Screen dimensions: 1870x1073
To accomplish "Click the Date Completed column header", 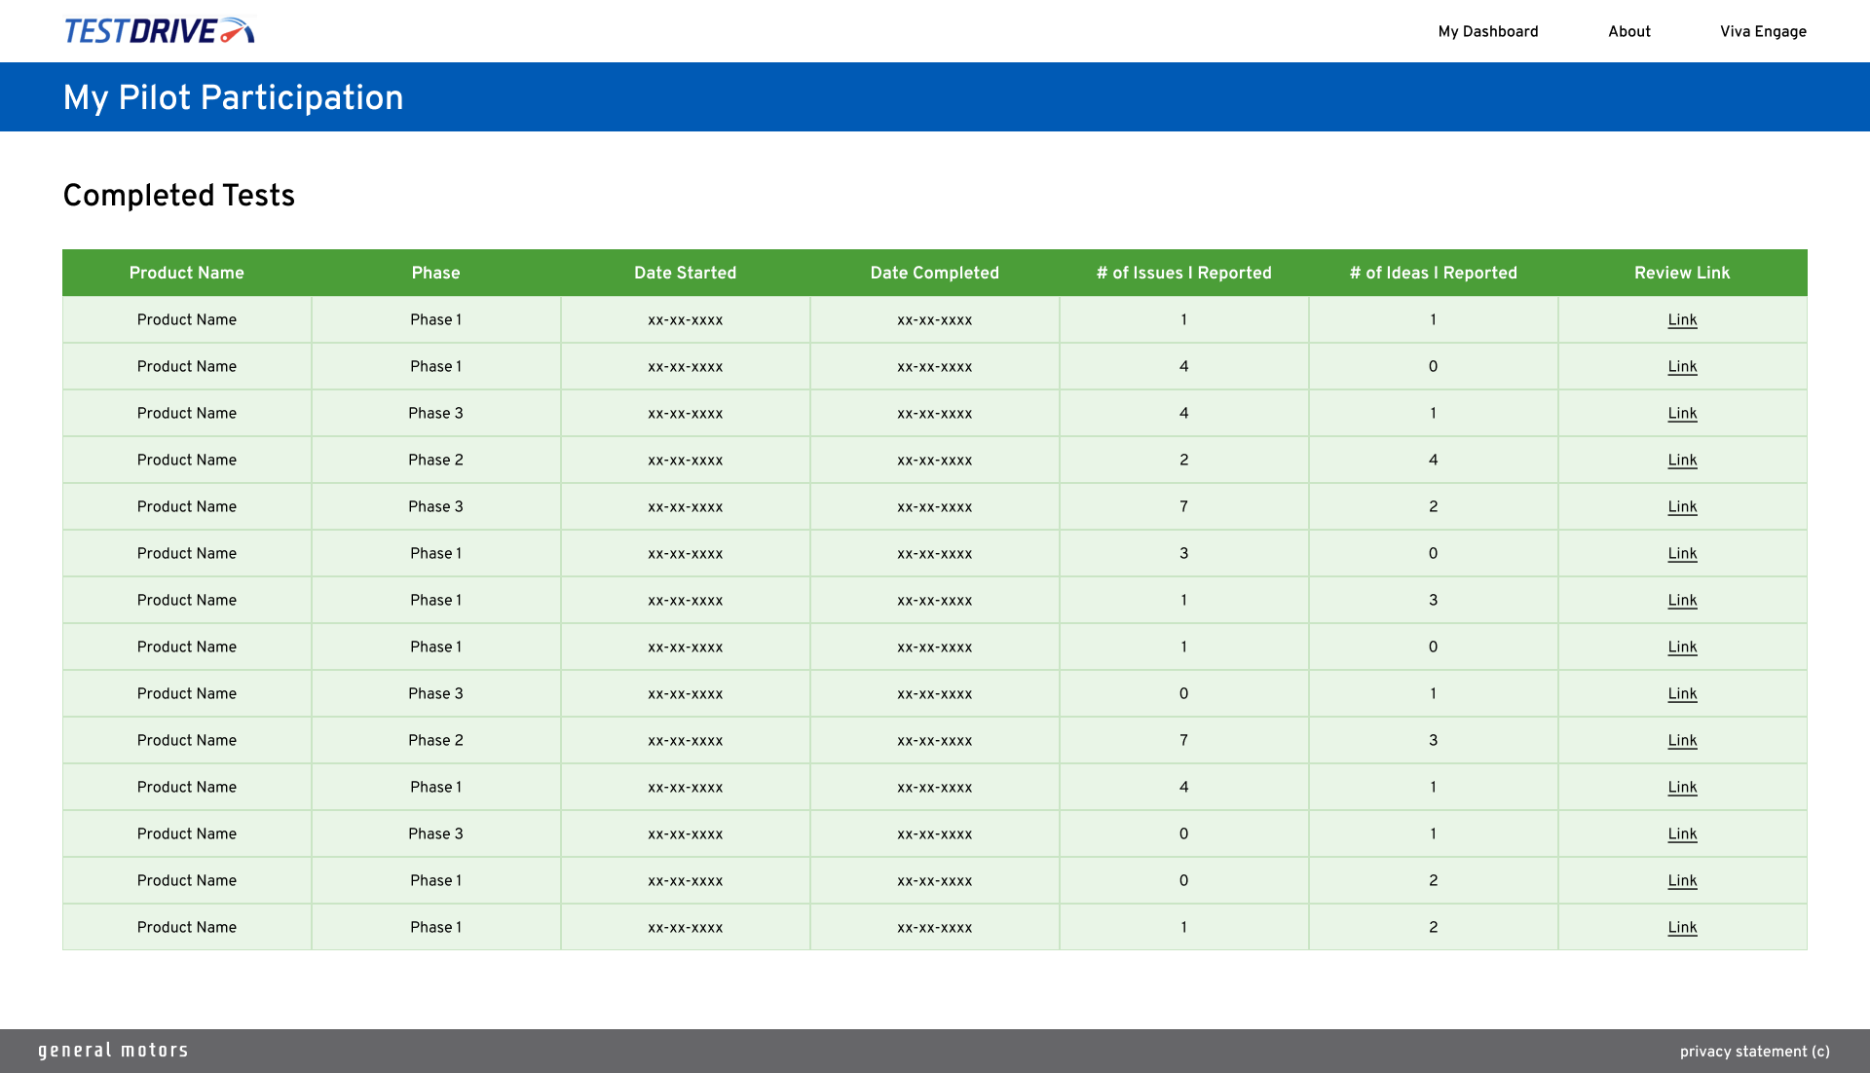I will pyautogui.click(x=934, y=273).
